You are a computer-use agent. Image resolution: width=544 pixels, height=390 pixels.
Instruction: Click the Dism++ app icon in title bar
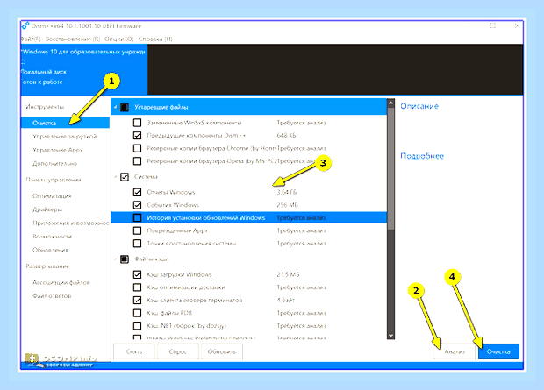pos(25,25)
